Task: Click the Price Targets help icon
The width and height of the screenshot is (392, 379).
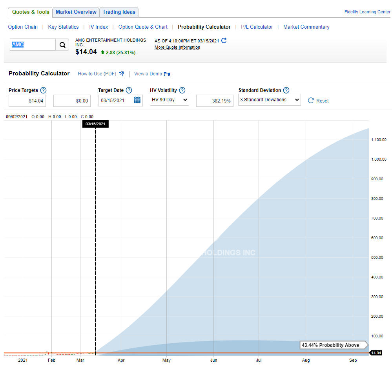Action: pos(43,90)
